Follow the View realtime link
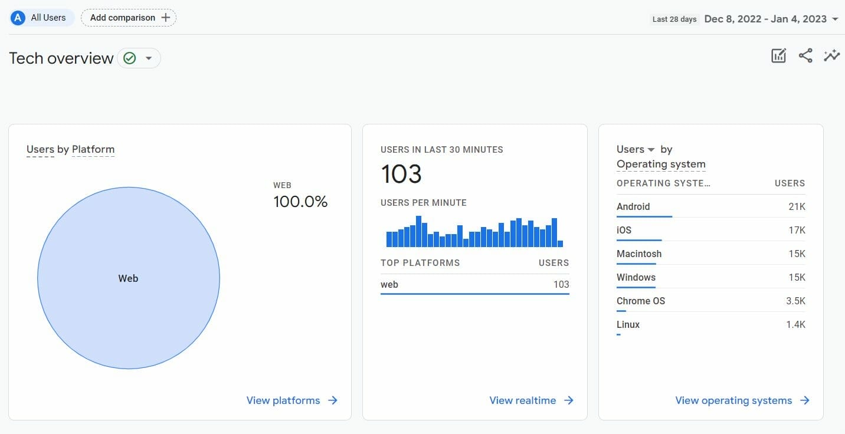 (523, 400)
